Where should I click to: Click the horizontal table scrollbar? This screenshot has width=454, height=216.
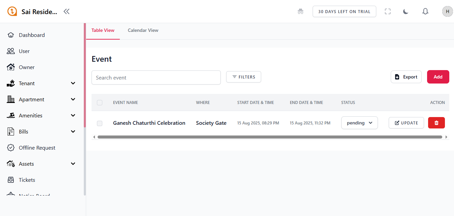(269, 137)
